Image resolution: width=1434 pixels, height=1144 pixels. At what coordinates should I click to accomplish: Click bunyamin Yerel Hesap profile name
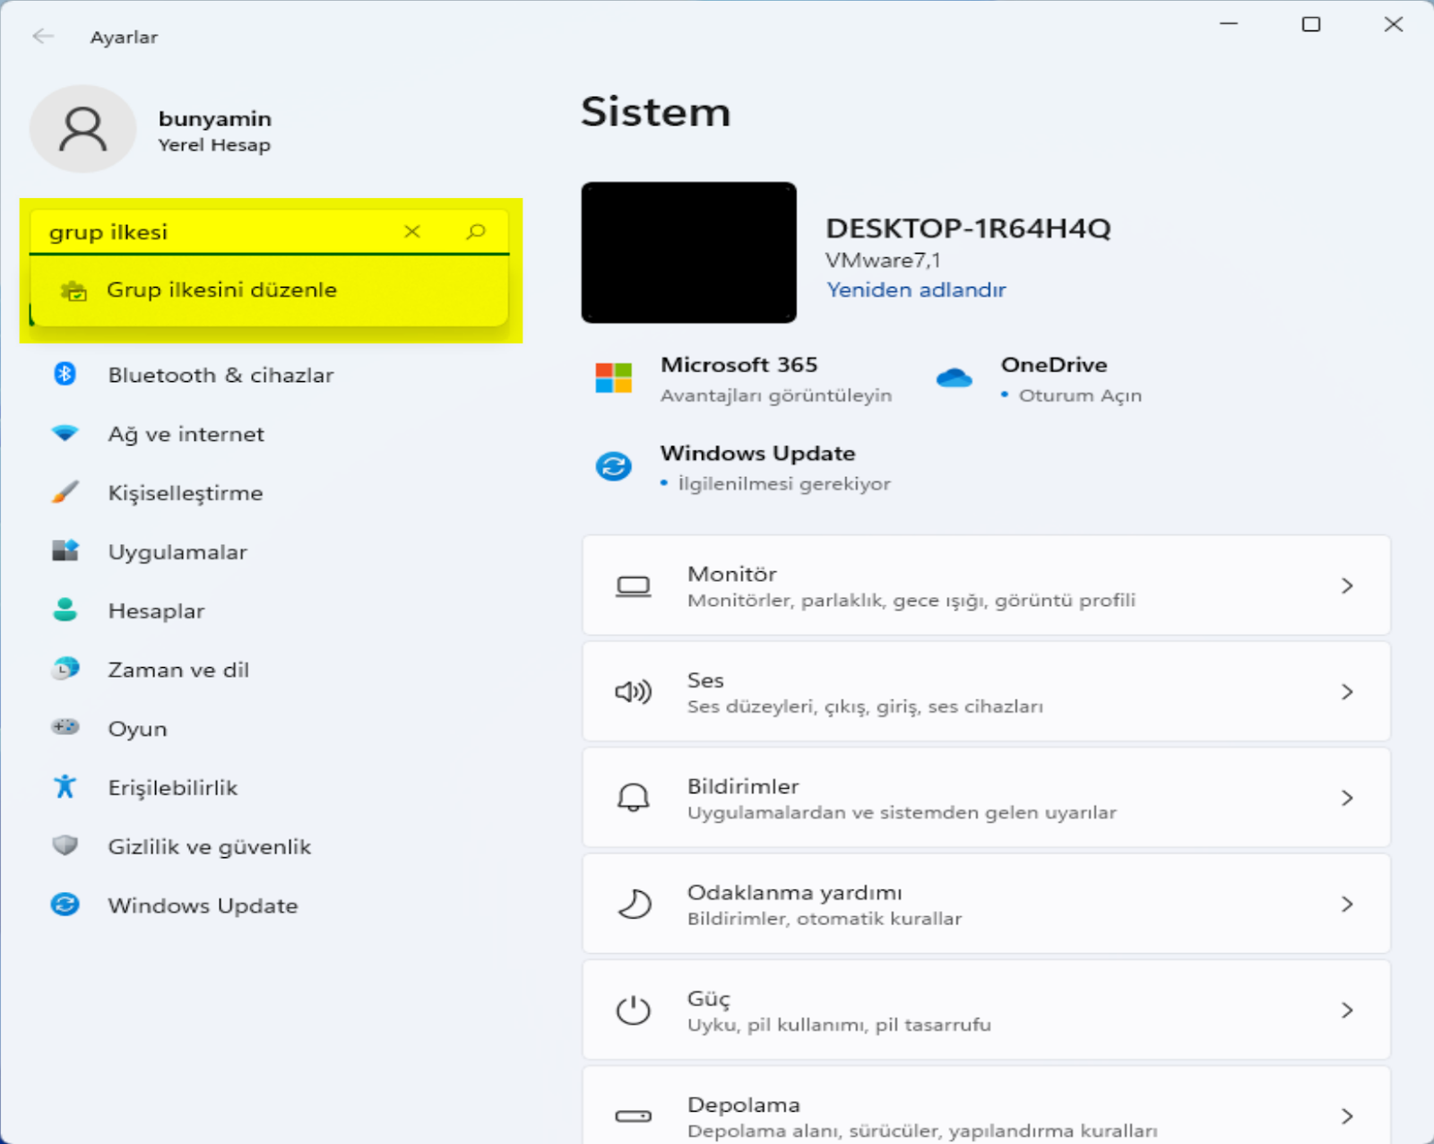point(214,131)
